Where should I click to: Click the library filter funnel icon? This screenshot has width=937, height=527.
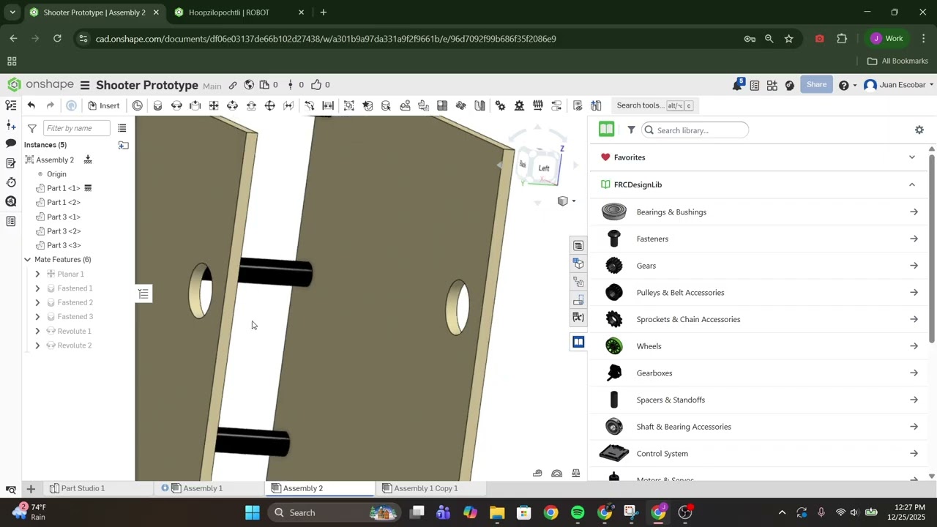(x=631, y=130)
